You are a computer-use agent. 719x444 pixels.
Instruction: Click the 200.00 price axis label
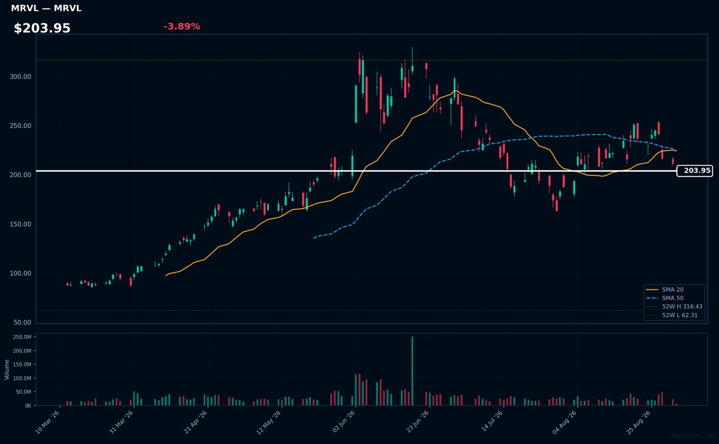(20, 175)
